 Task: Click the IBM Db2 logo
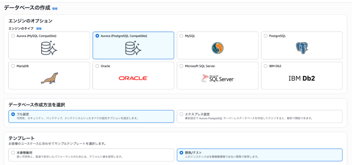tap(301, 78)
